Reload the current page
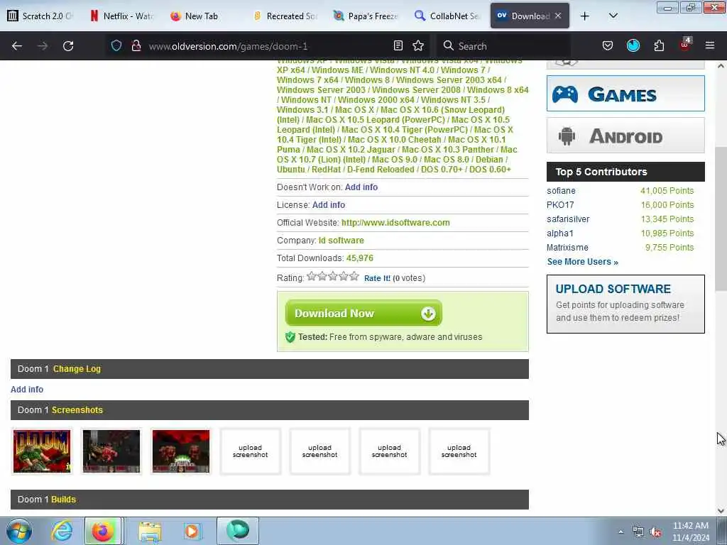The image size is (727, 545). coord(68,46)
